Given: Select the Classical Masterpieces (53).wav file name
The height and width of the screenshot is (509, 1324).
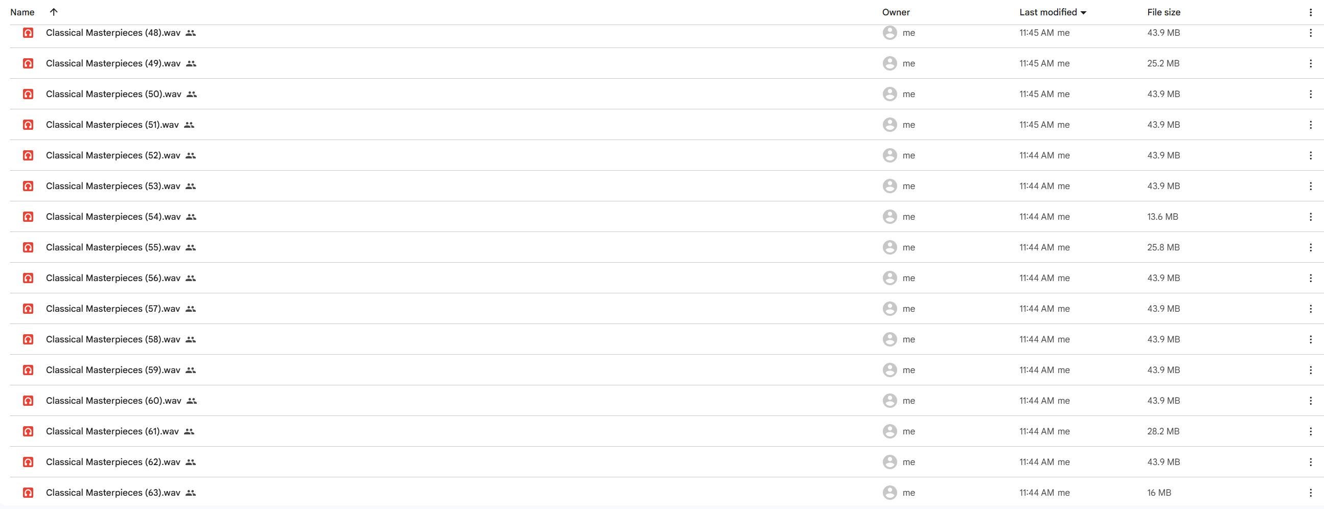Looking at the screenshot, I should pyautogui.click(x=113, y=186).
